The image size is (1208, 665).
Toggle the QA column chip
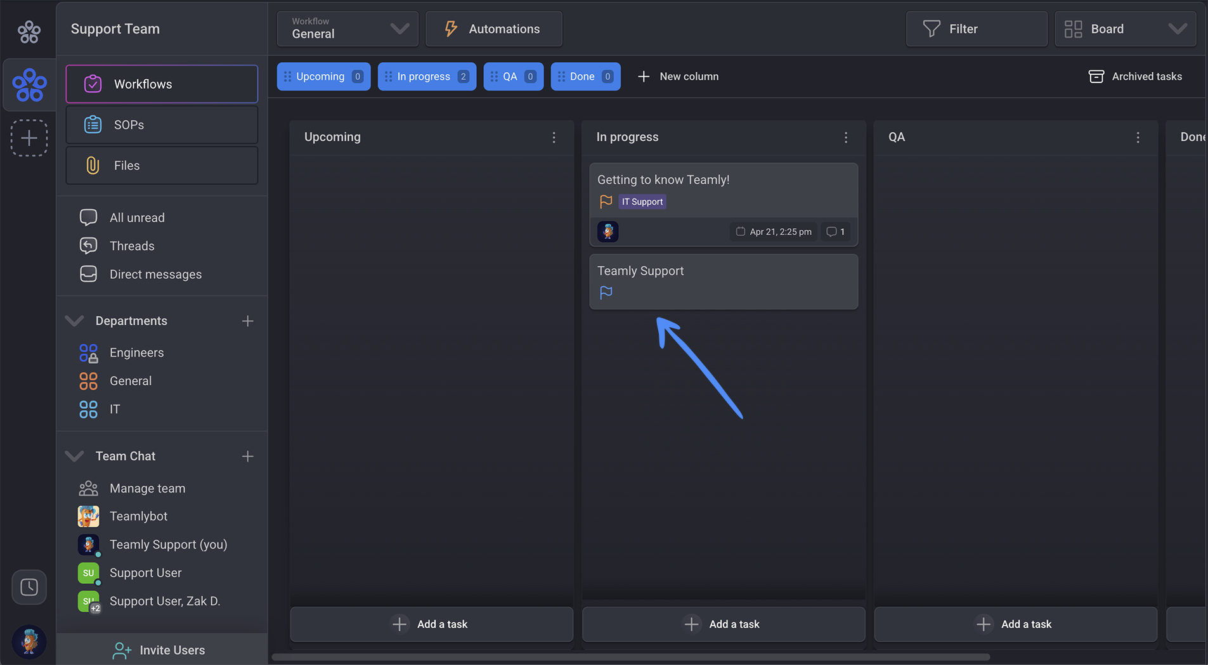[x=513, y=76]
